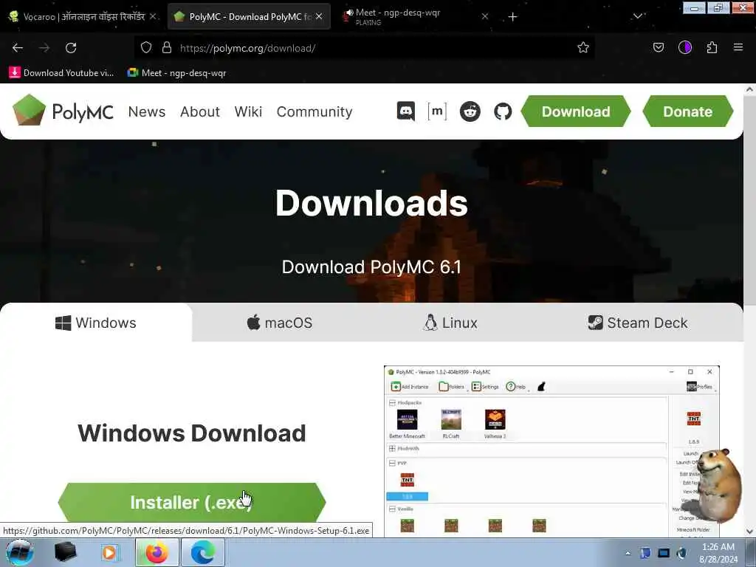The width and height of the screenshot is (756, 567).
Task: Switch to the Vocaroo tab
Action: pos(83,16)
